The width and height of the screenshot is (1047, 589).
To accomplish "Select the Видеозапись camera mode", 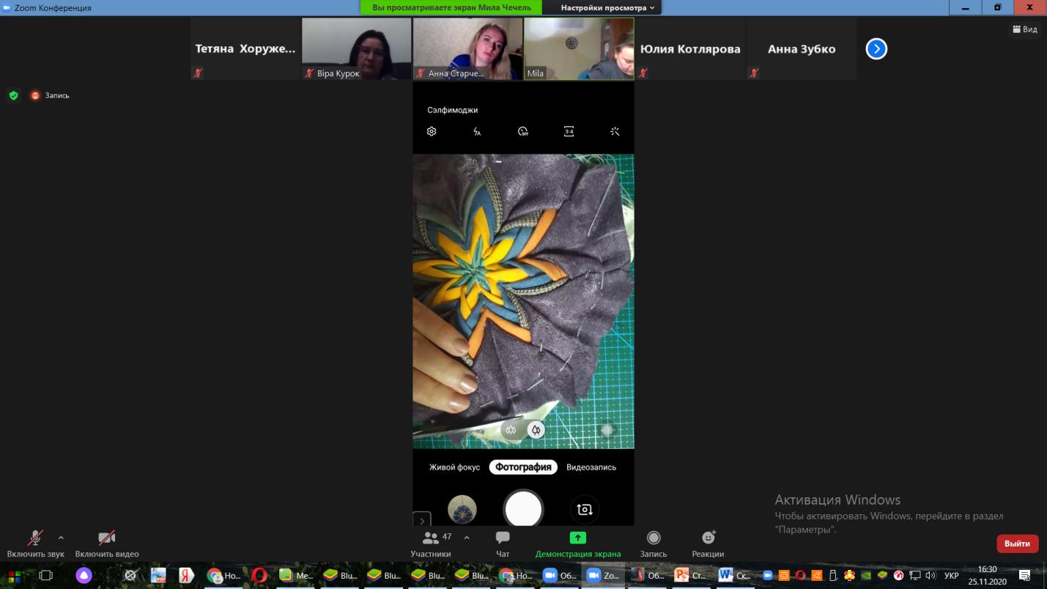I will (591, 467).
